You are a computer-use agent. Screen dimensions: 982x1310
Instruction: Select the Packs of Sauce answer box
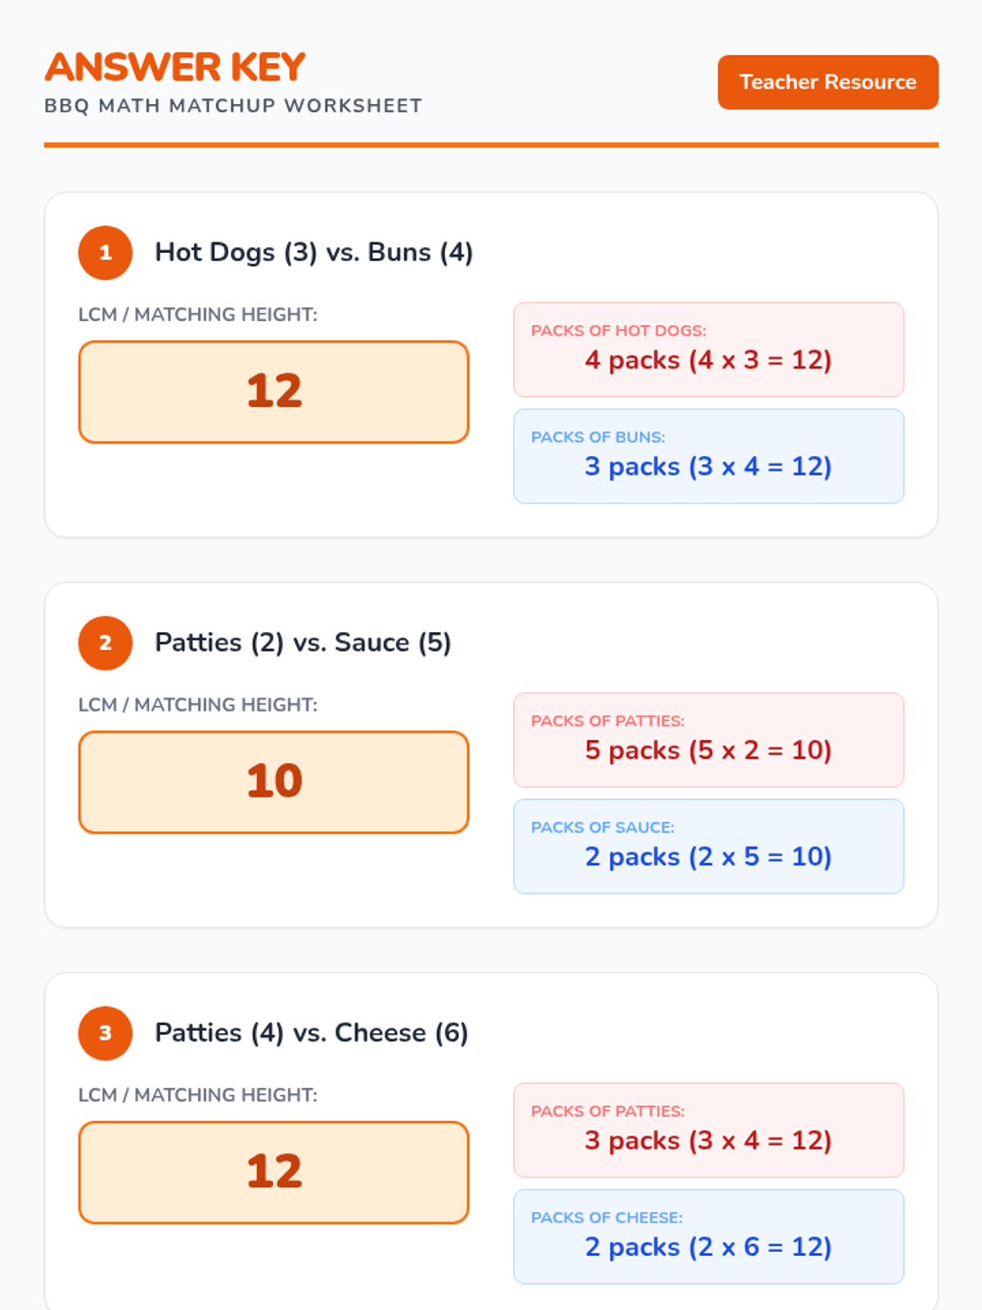(x=709, y=847)
